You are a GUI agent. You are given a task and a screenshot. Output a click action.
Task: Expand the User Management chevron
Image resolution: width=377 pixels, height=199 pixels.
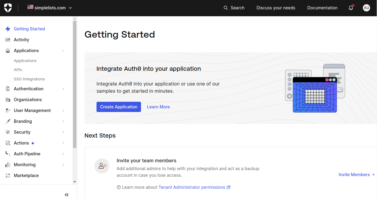[63, 110]
